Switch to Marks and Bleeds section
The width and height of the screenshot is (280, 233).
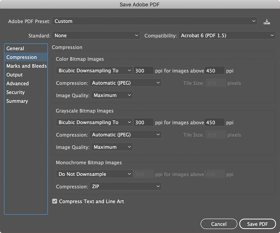26,66
